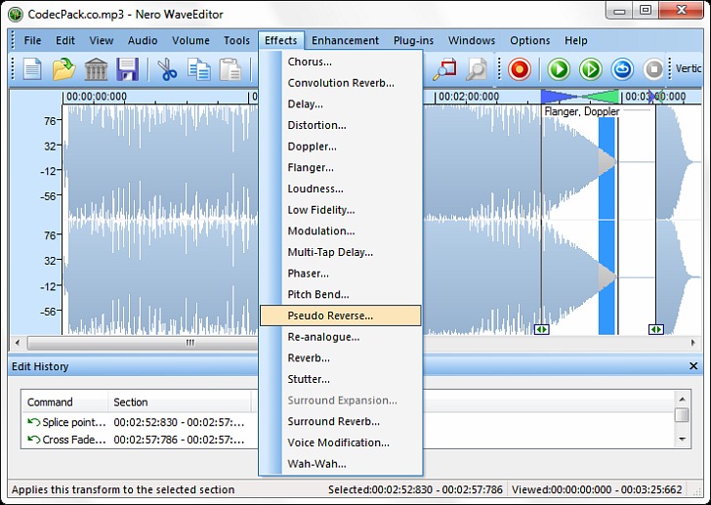The height and width of the screenshot is (505, 711).
Task: Choose Re-analogue effect
Action: (341, 337)
